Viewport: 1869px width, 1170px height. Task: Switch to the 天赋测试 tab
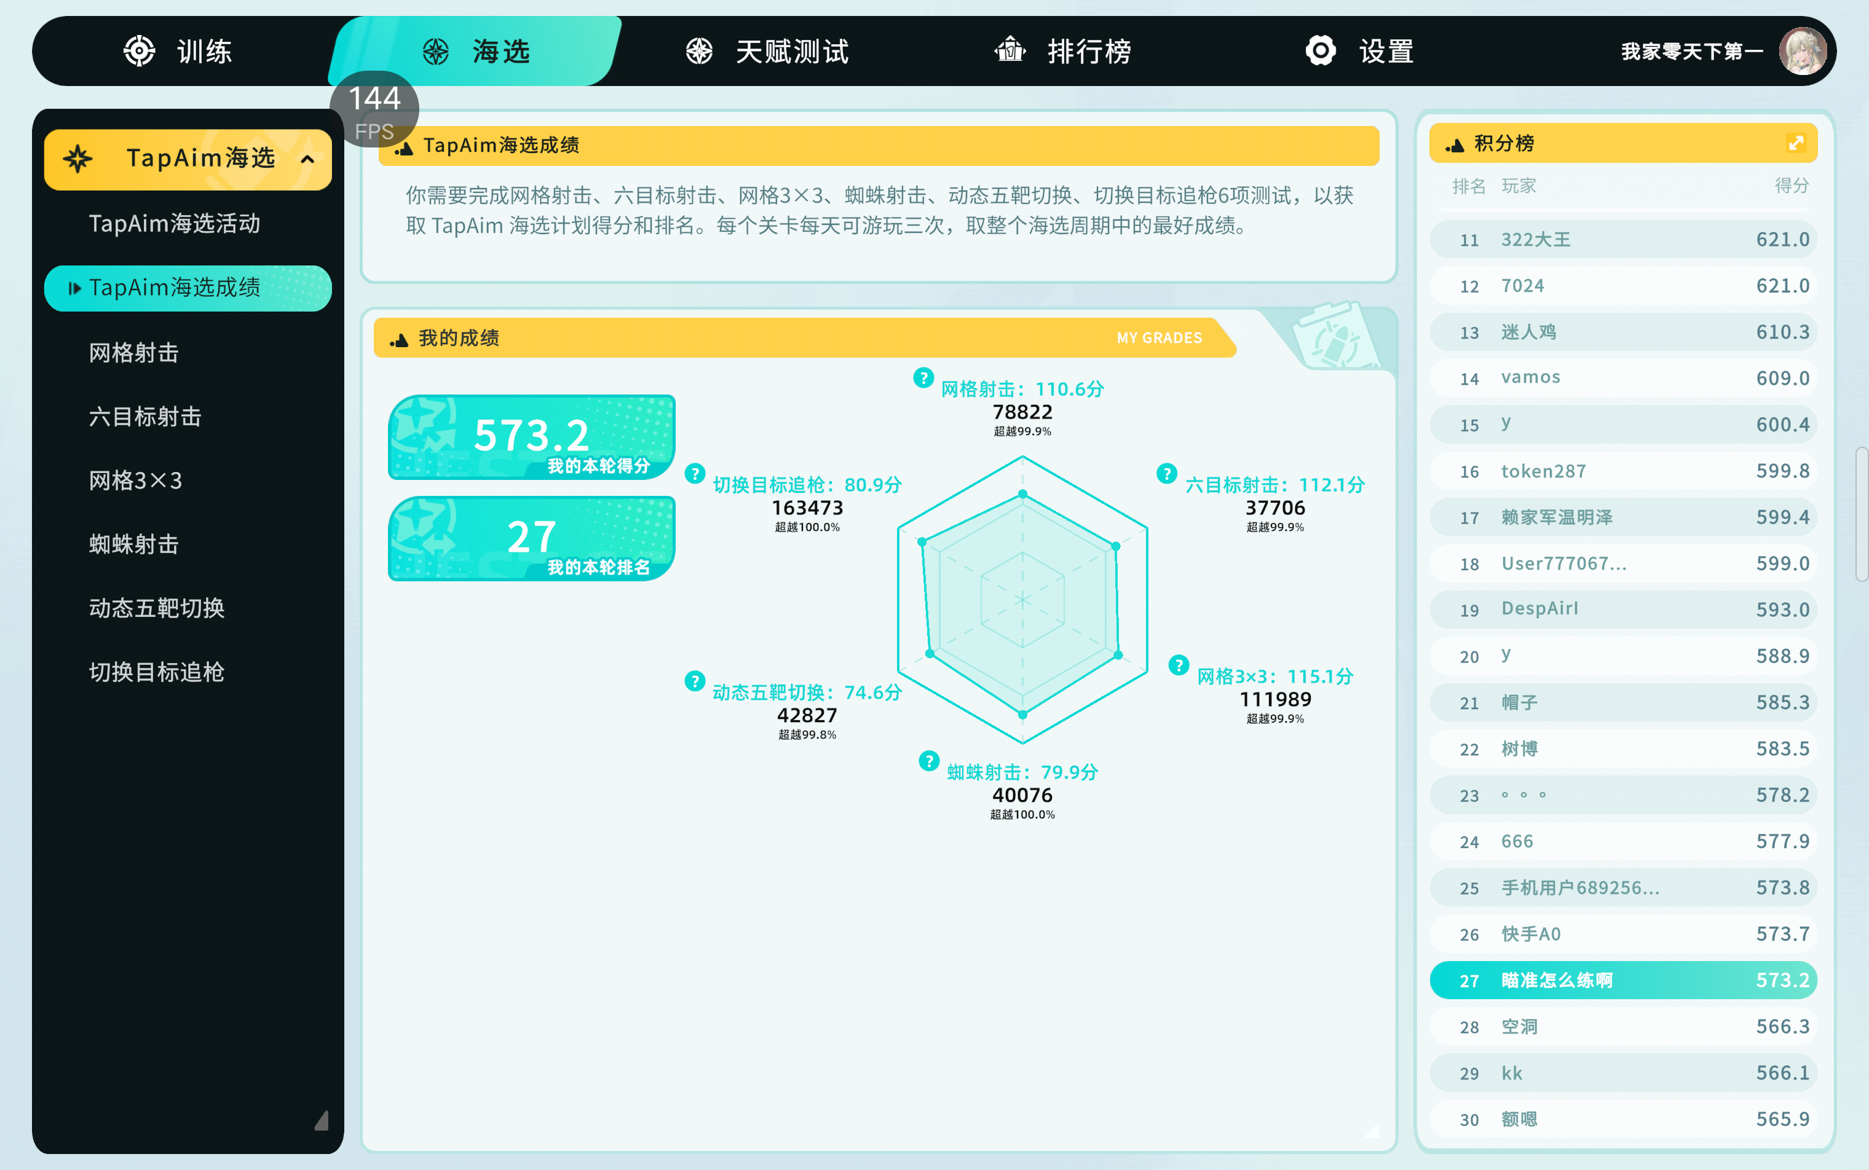(x=767, y=51)
